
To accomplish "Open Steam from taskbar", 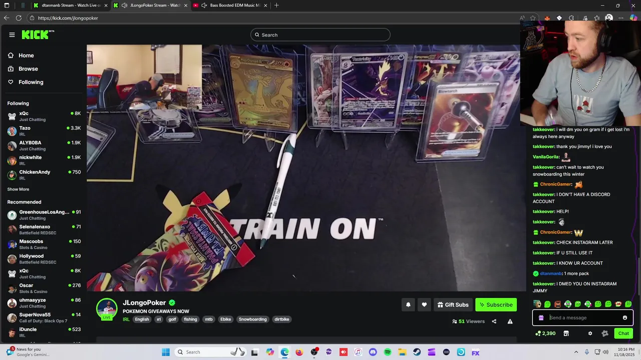I will click(x=417, y=352).
